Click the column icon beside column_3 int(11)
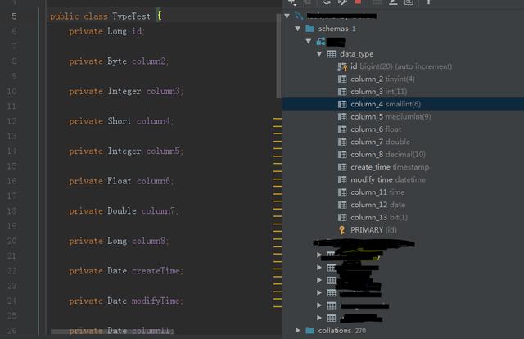Screen dimensions: 524x339 pyautogui.click(x=342, y=92)
